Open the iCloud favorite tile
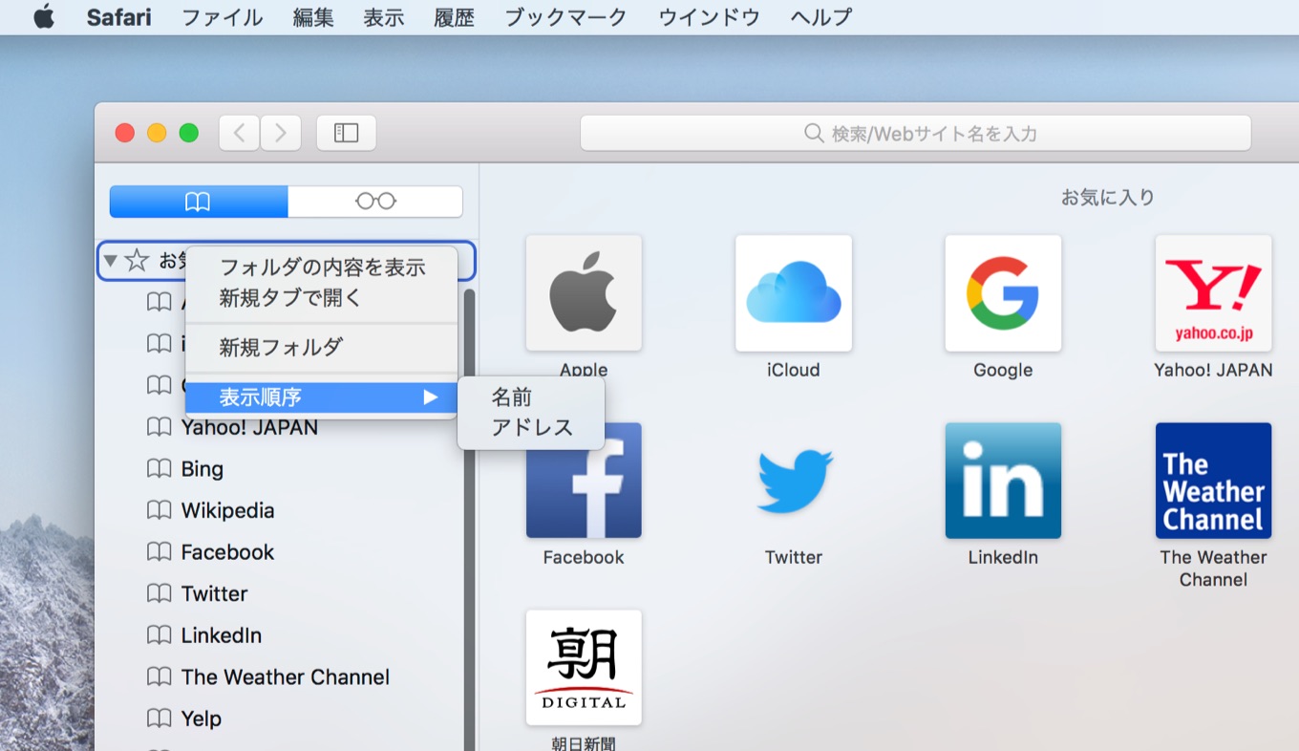This screenshot has height=751, width=1299. [x=794, y=293]
